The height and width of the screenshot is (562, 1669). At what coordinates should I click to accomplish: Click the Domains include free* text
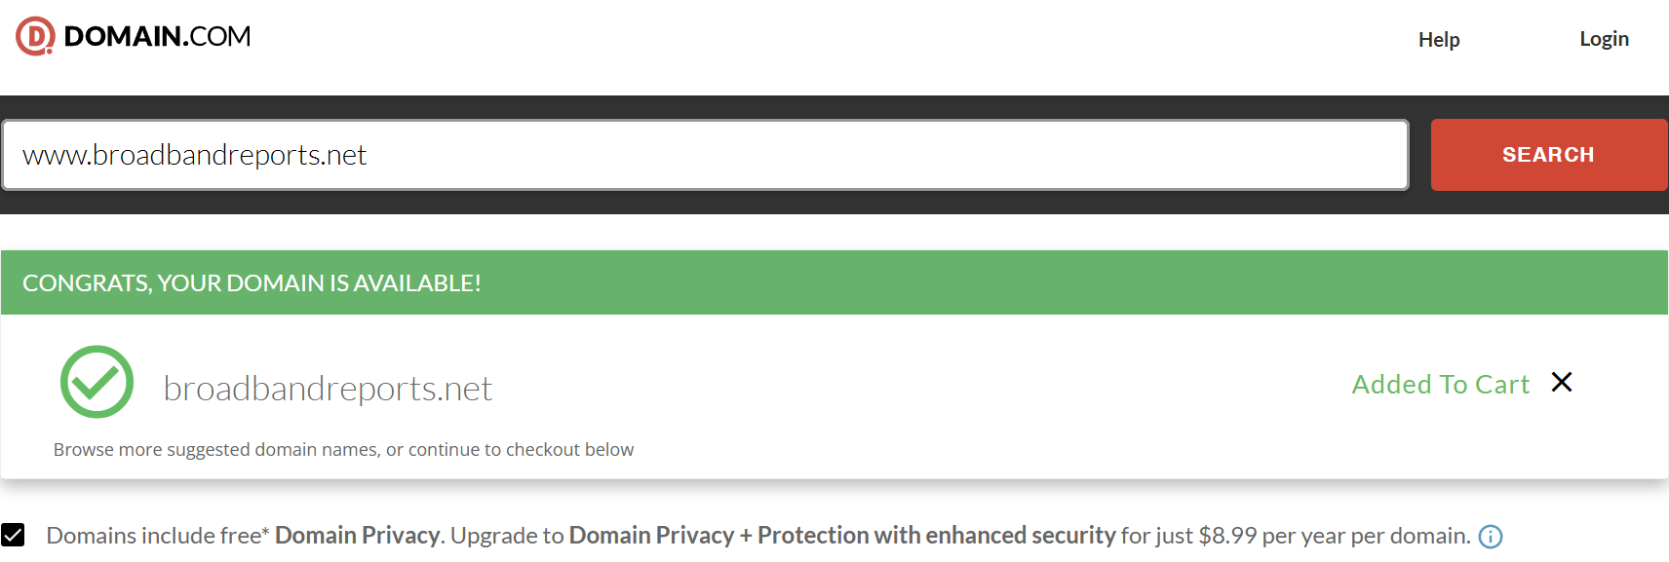157,536
